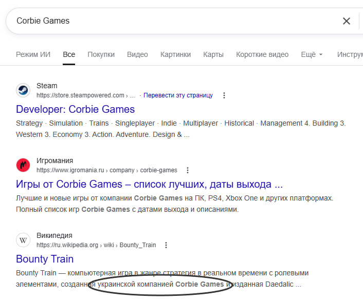Clear the search box with the X icon
The width and height of the screenshot is (363, 301).
347,21
